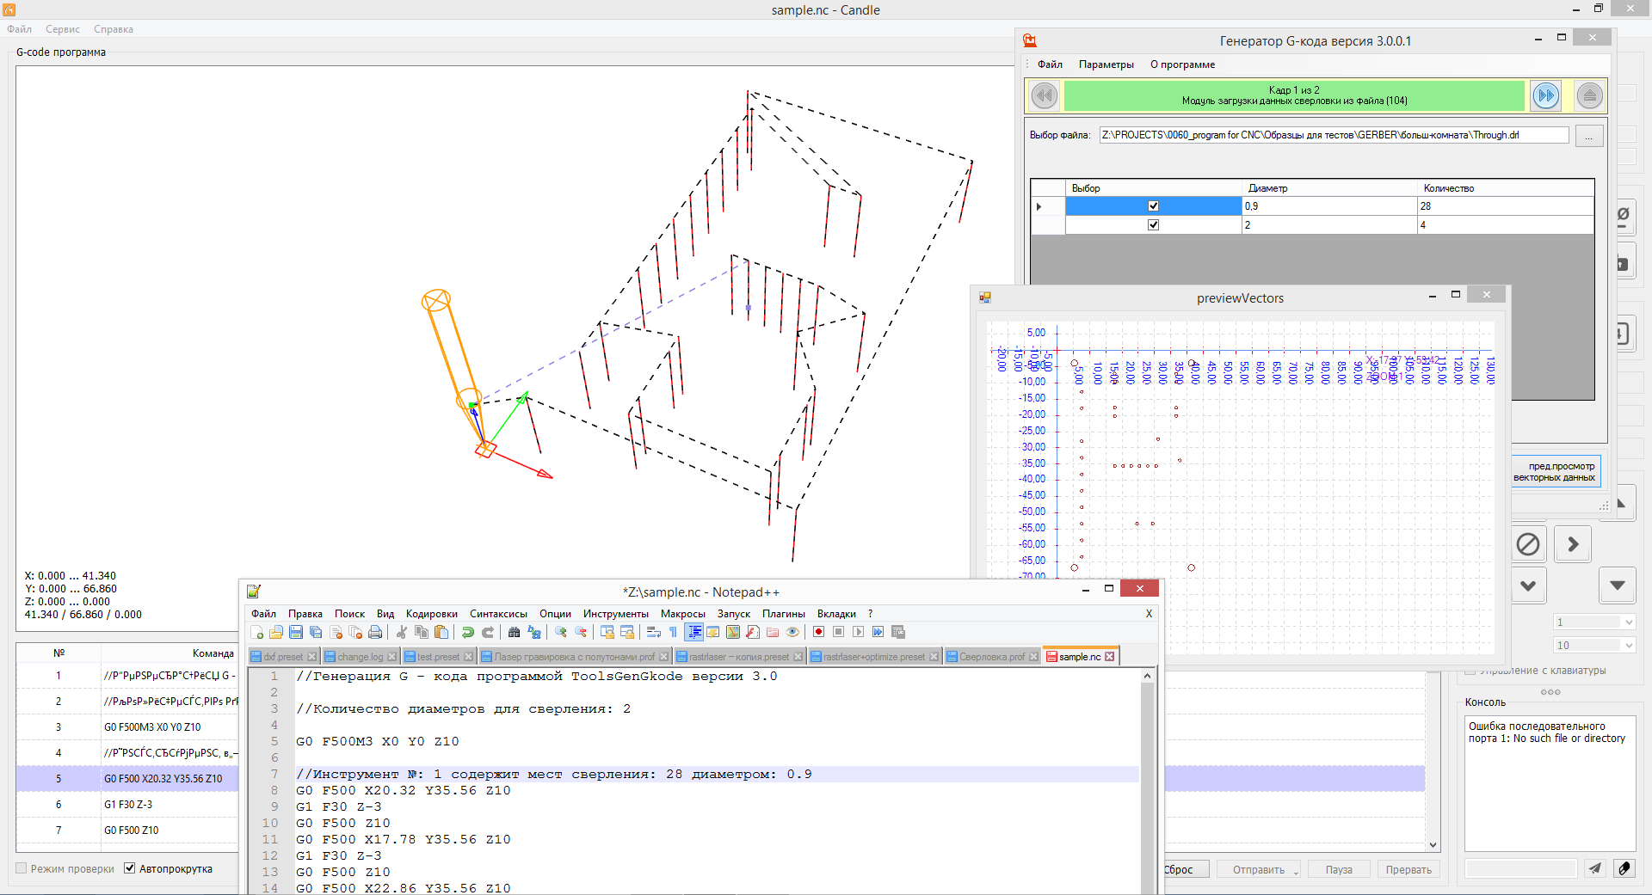Click the пред.просмотр векторных данных button
Image resolution: width=1652 pixels, height=895 pixels.
1556,472
